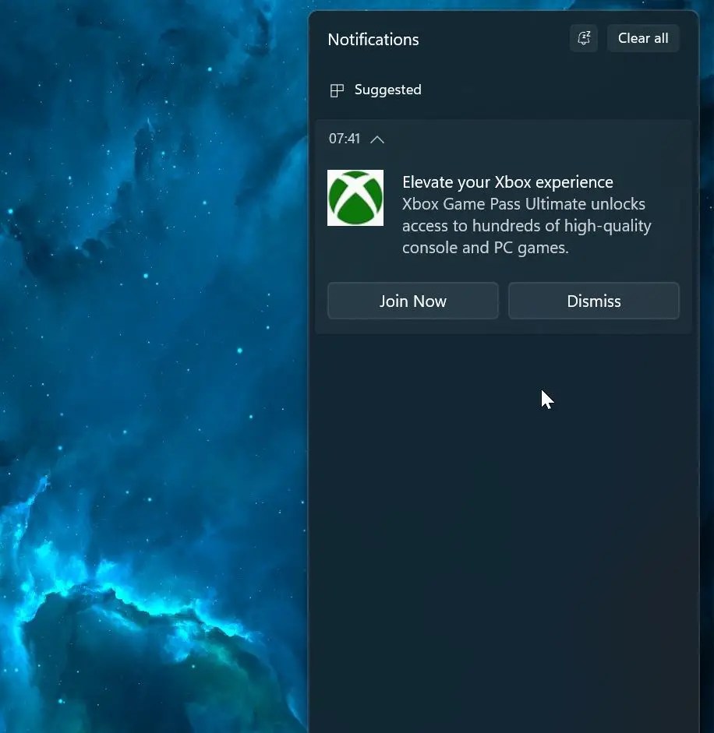
Task: Click the Xbox logo icon
Action: [x=355, y=198]
